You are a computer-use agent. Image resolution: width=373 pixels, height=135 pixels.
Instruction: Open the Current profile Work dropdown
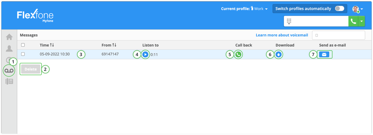[x=259, y=9]
